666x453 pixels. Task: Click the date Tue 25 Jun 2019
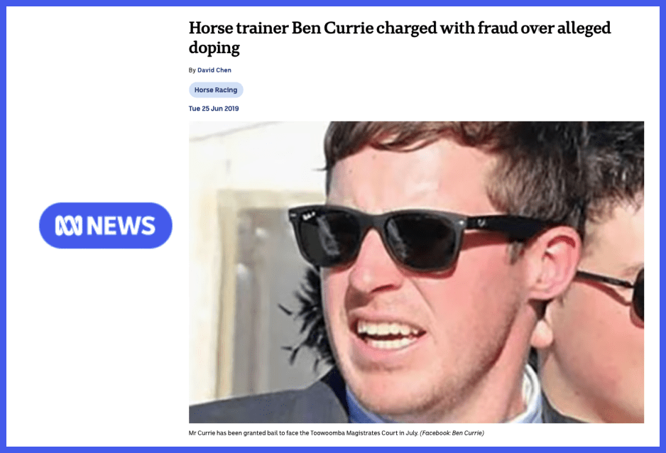pyautogui.click(x=214, y=109)
